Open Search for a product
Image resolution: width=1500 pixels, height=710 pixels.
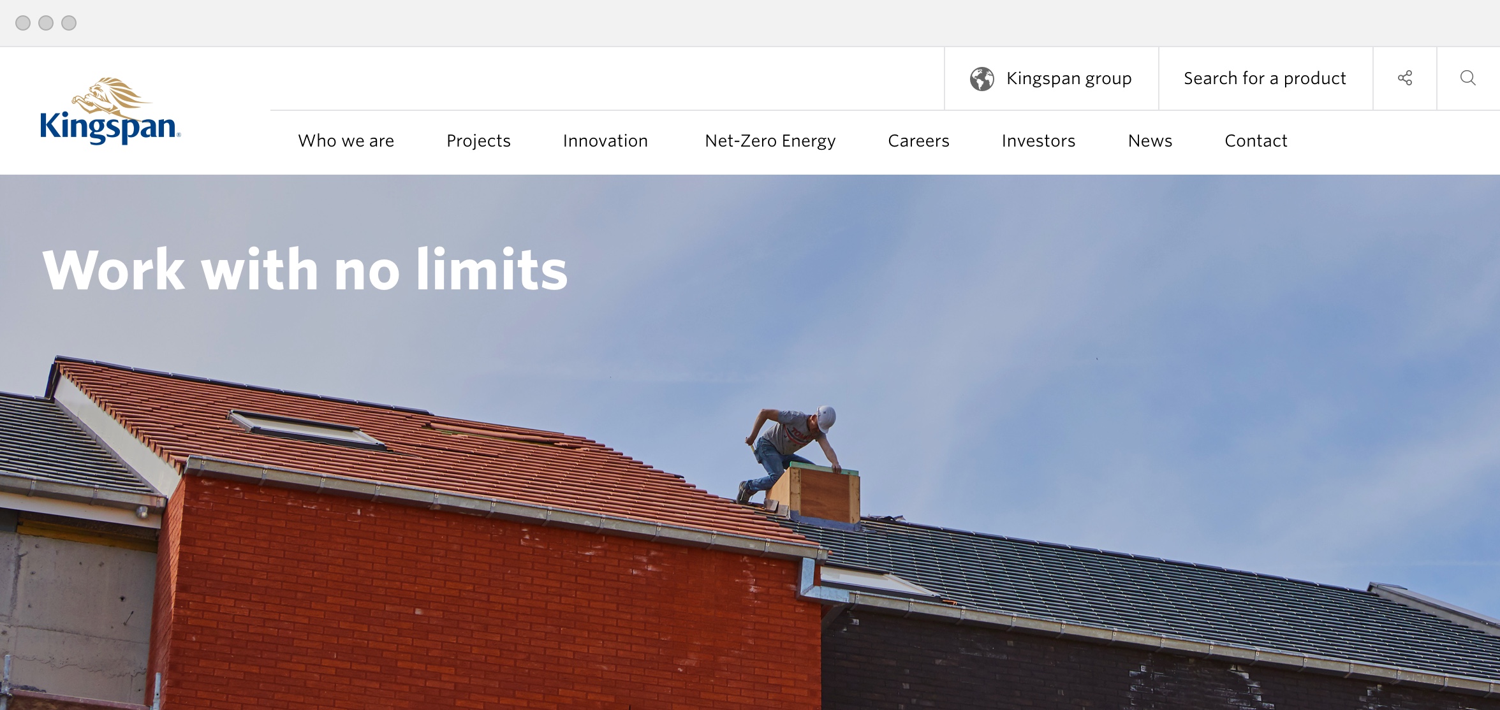click(1265, 78)
